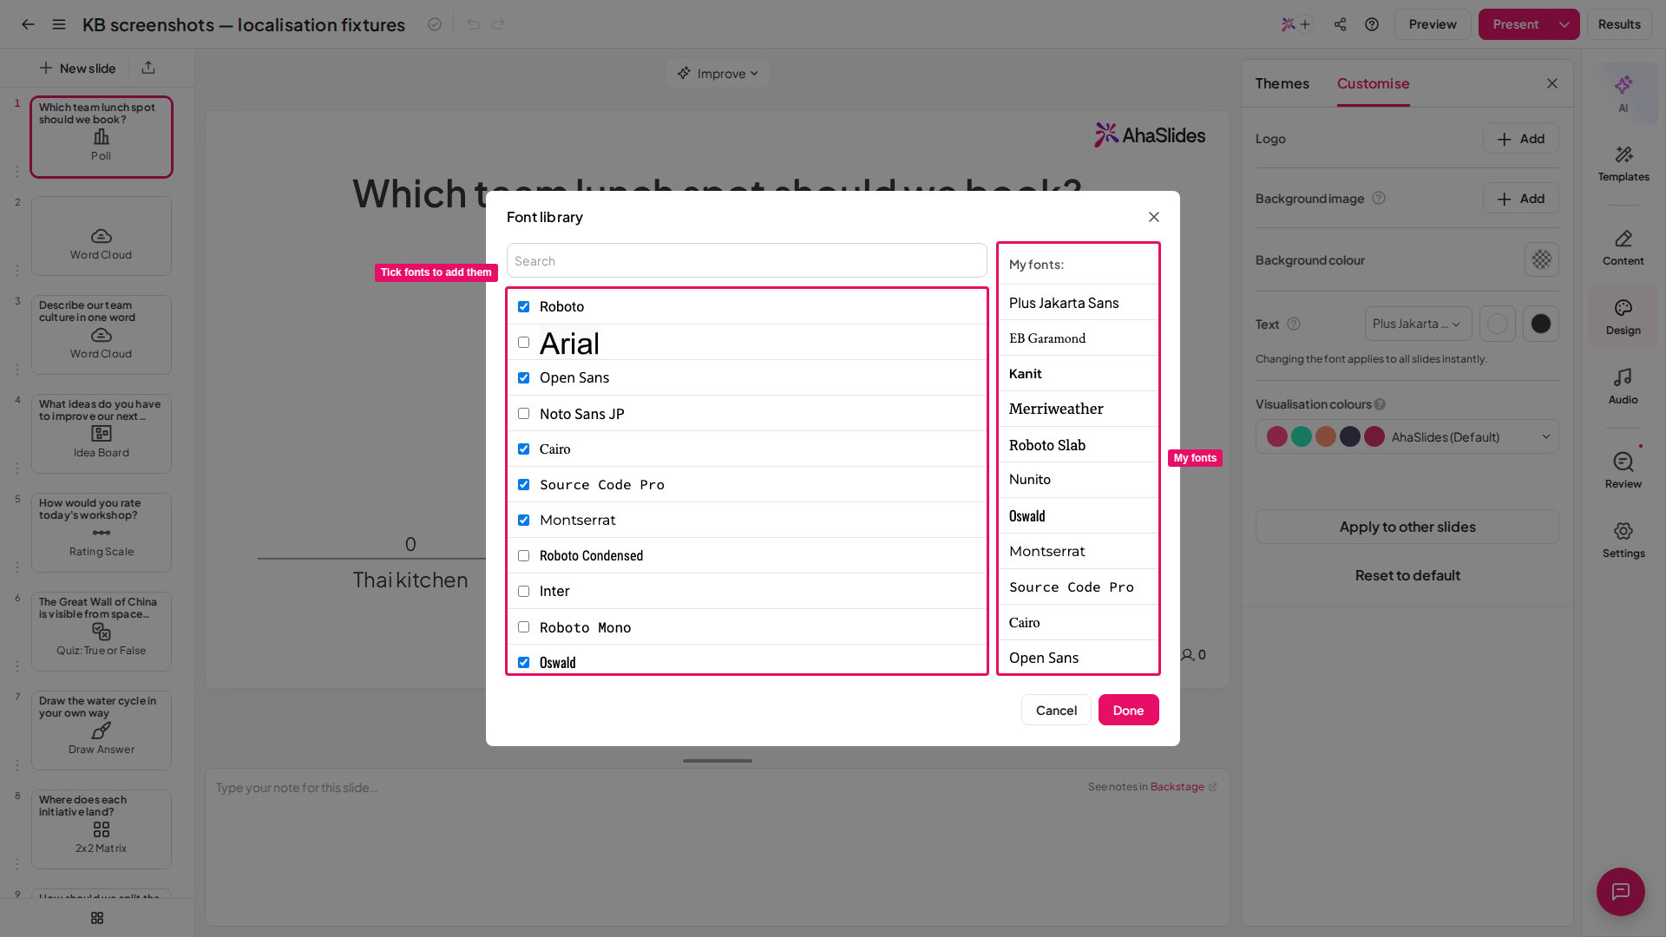Click the import slides upload icon
Screen dimensions: 1666x937
pyautogui.click(x=148, y=68)
